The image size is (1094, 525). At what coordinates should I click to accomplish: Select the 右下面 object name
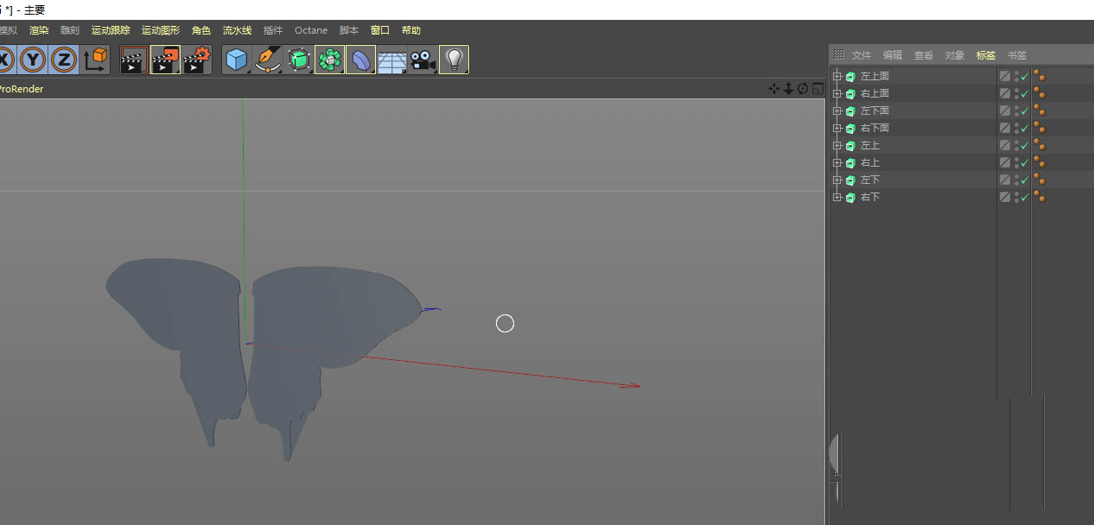[875, 128]
